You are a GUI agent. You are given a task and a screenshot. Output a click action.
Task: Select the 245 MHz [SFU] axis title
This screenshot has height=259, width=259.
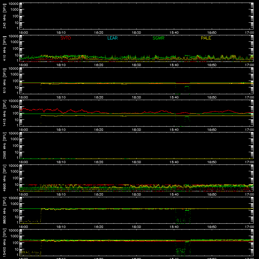[x=5, y=16]
